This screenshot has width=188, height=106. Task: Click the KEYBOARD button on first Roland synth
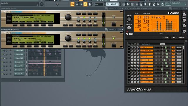tap(78, 13)
